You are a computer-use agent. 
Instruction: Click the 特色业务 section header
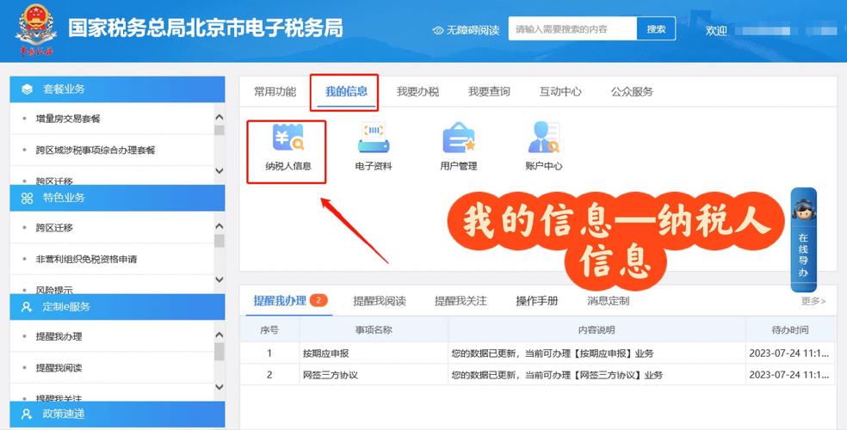coord(117,198)
